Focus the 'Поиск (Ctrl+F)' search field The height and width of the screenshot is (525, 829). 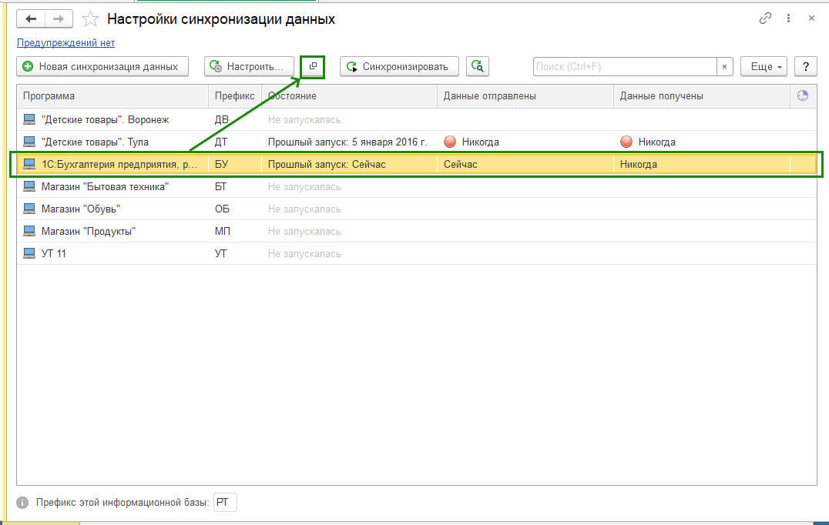(x=625, y=66)
